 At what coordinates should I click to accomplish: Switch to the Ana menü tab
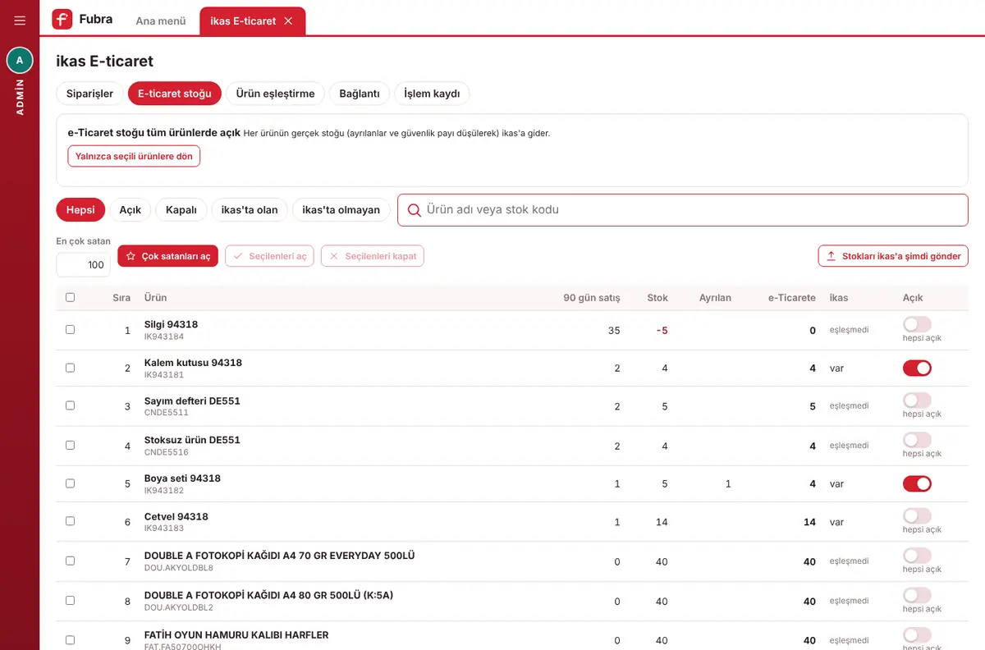click(161, 21)
